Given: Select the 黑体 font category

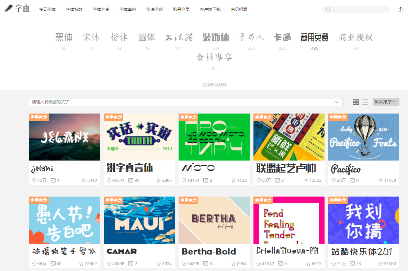Looking at the screenshot, I should [64, 37].
